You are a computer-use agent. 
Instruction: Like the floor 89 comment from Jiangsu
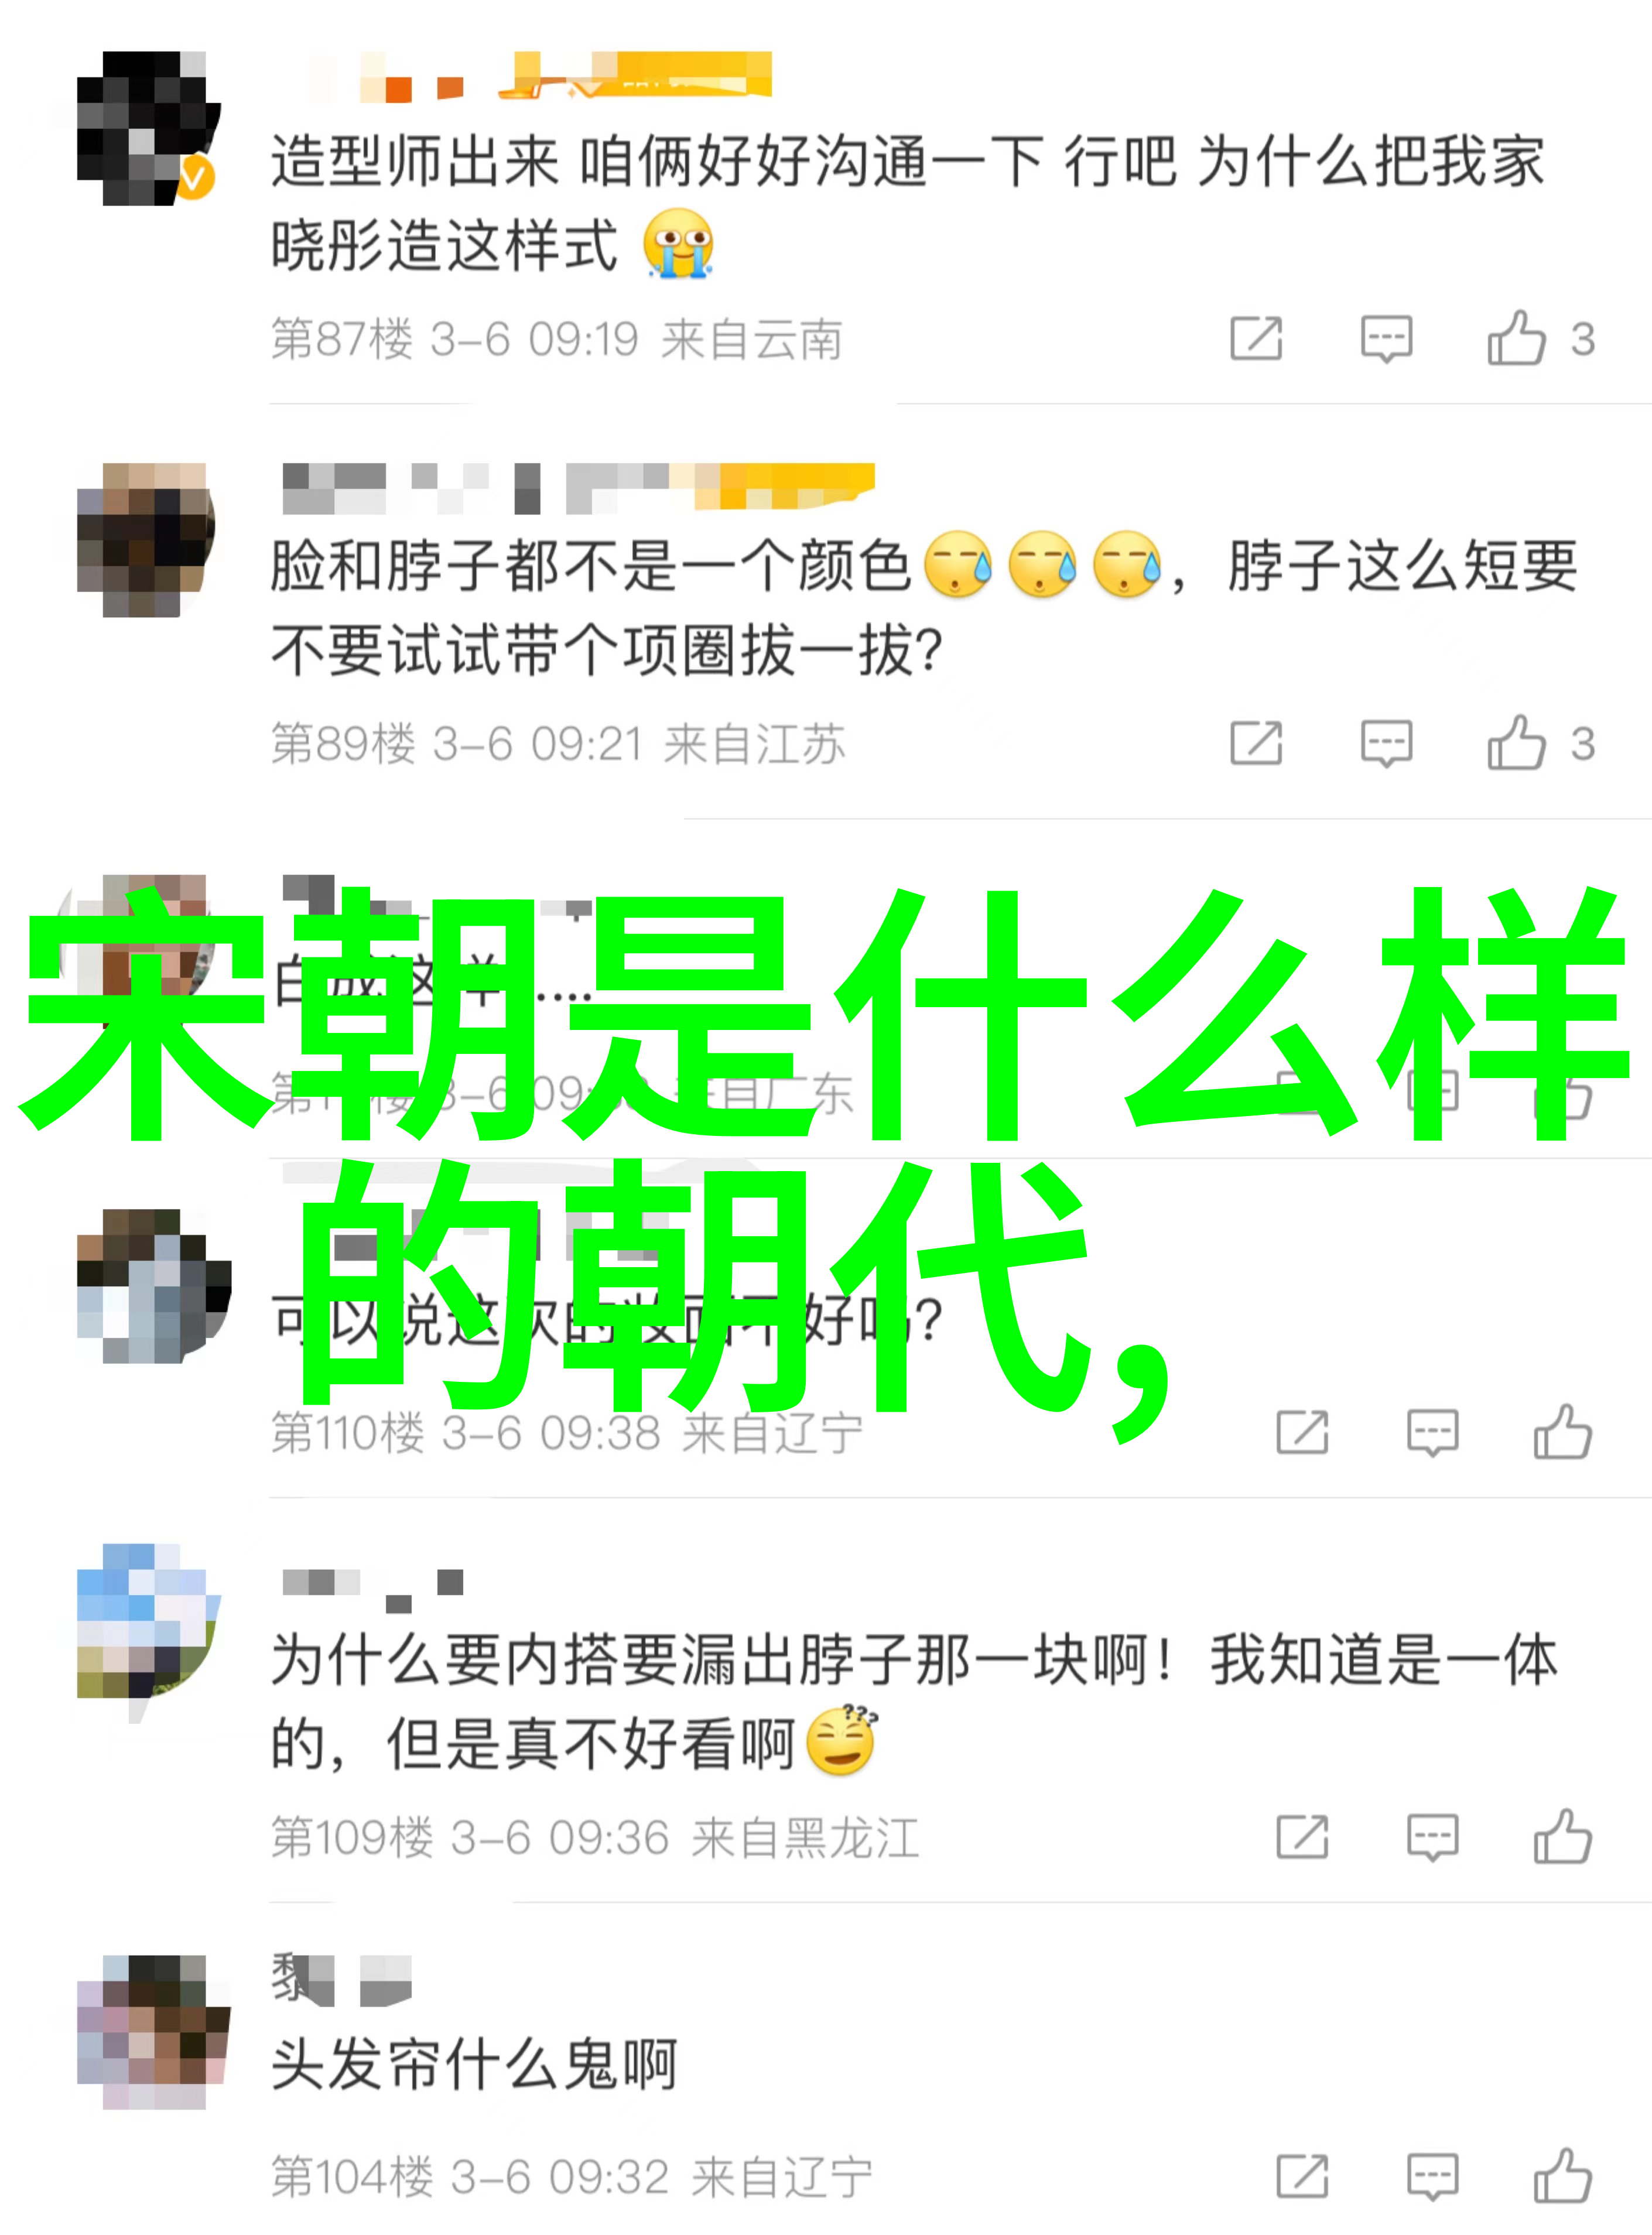1517,743
